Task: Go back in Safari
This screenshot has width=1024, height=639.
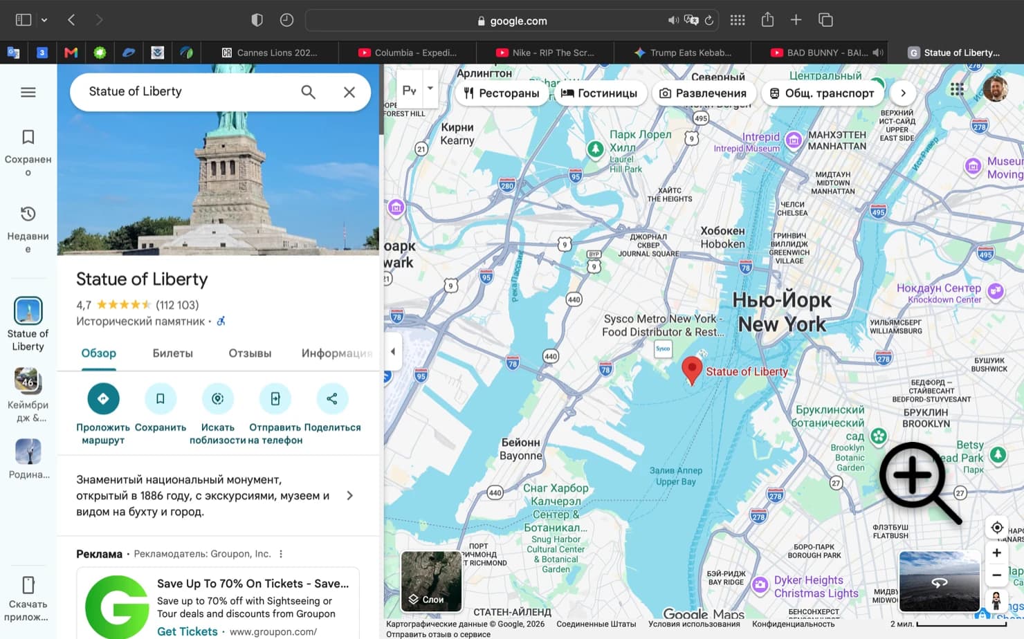Action: [x=71, y=20]
